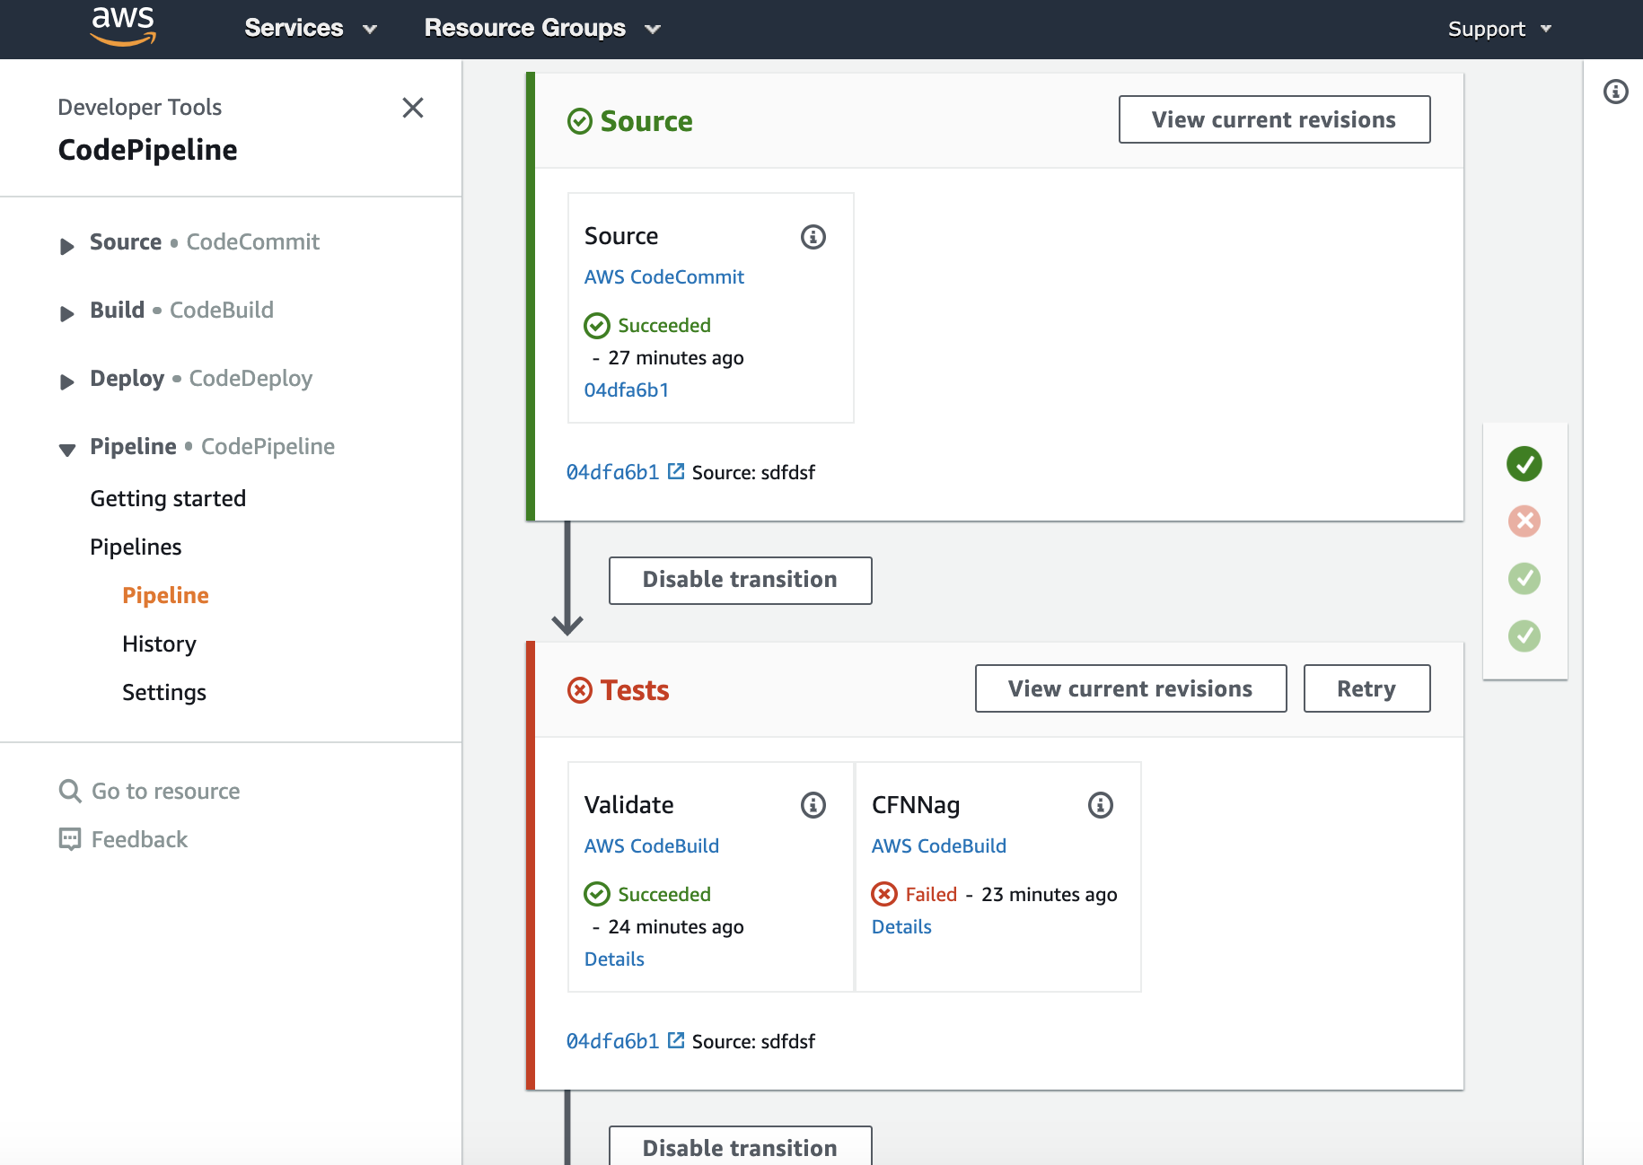The width and height of the screenshot is (1643, 1165).
Task: Show info for the Validate action
Action: 813,805
